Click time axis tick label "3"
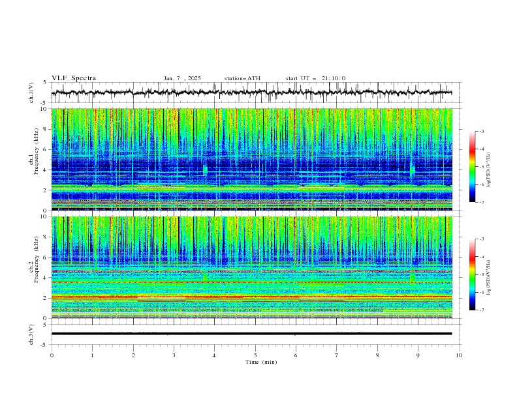The height and width of the screenshot is (399, 517). tap(174, 355)
